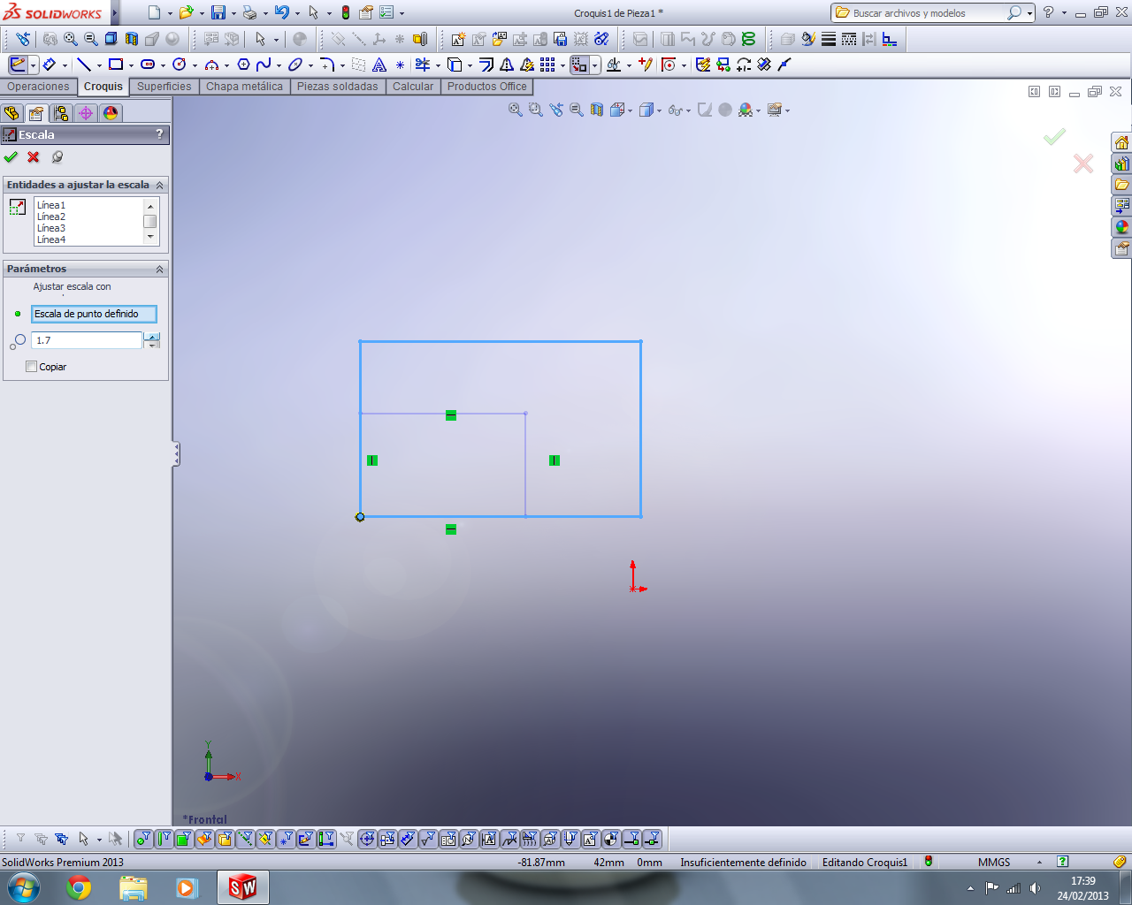Select Línea2 in entities list
This screenshot has width=1132, height=905.
51,217
